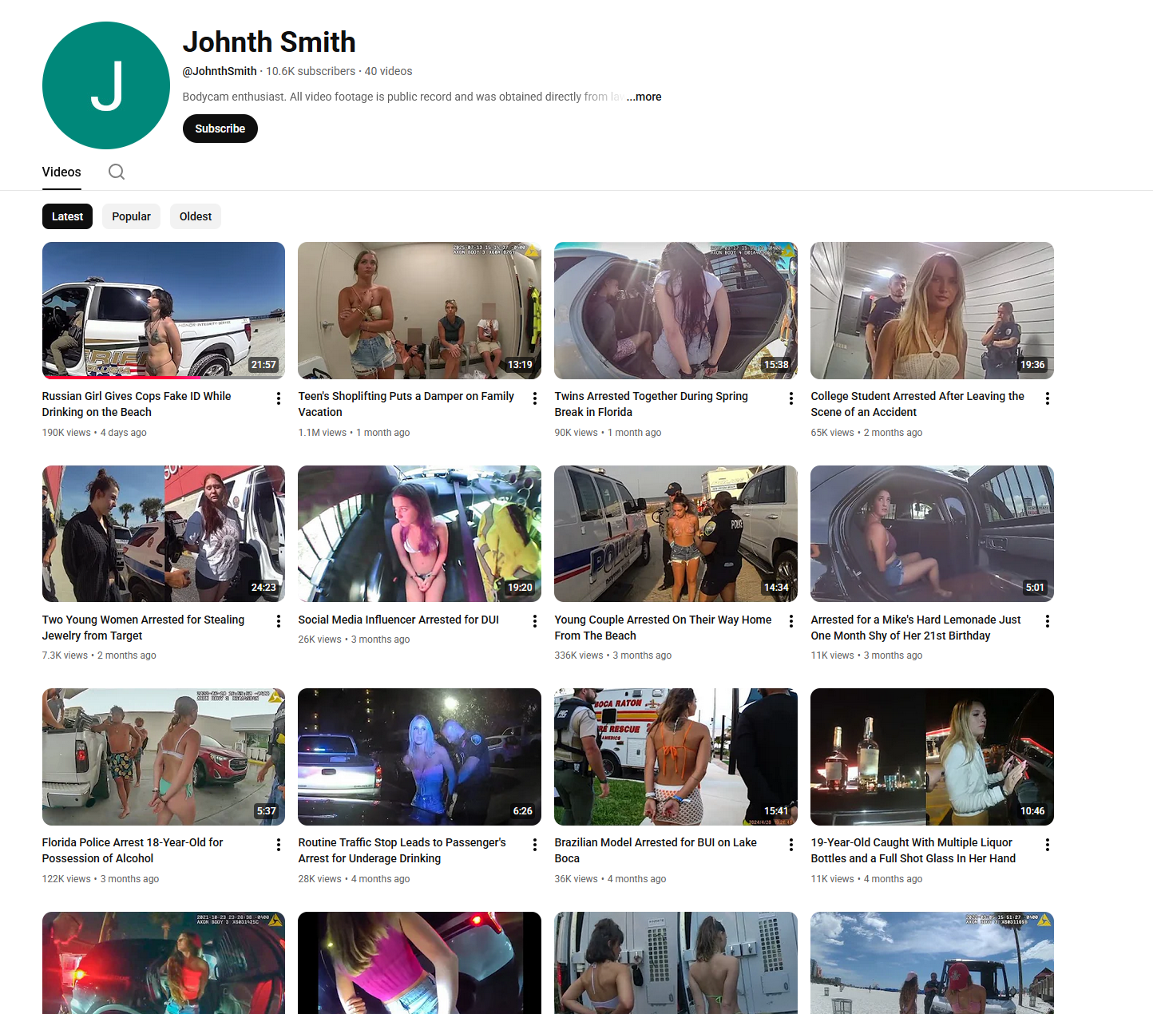Click the '65K views' text

click(x=833, y=433)
